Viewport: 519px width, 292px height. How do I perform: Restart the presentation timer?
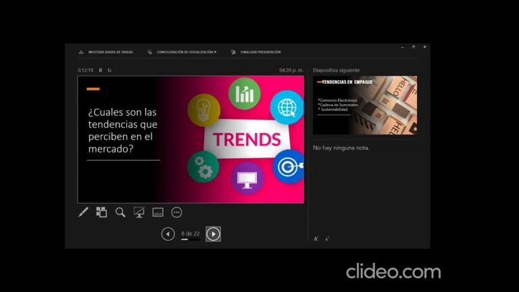pos(109,70)
